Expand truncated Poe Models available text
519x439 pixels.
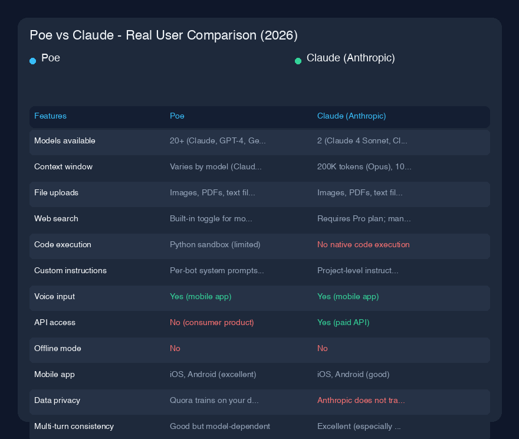(x=218, y=140)
